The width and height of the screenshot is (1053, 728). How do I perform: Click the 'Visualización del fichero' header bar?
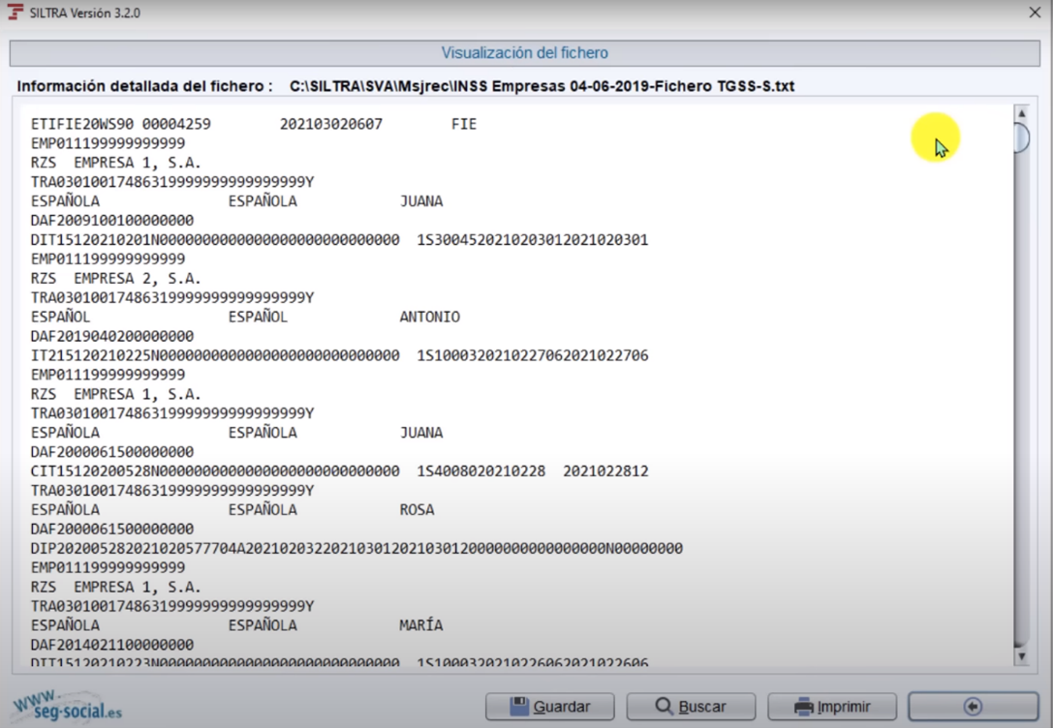pyautogui.click(x=525, y=53)
